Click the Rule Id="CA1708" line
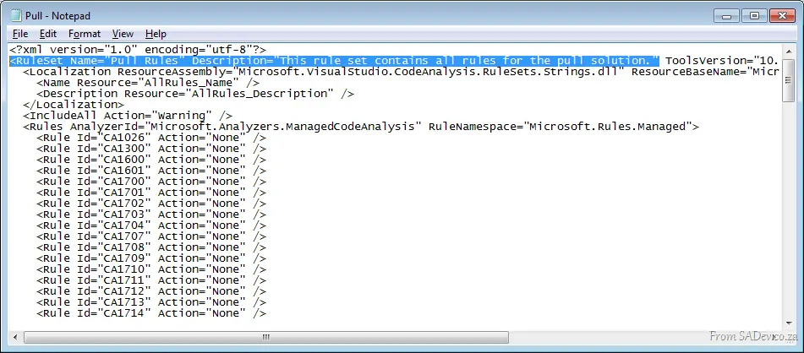804x353 pixels. point(151,247)
